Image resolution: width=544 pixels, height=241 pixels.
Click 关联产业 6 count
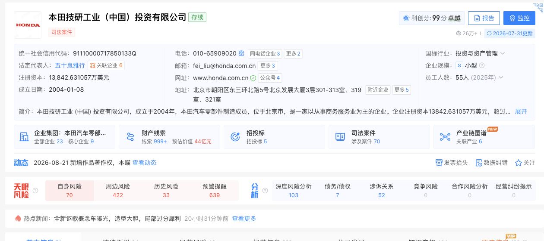[469, 142]
